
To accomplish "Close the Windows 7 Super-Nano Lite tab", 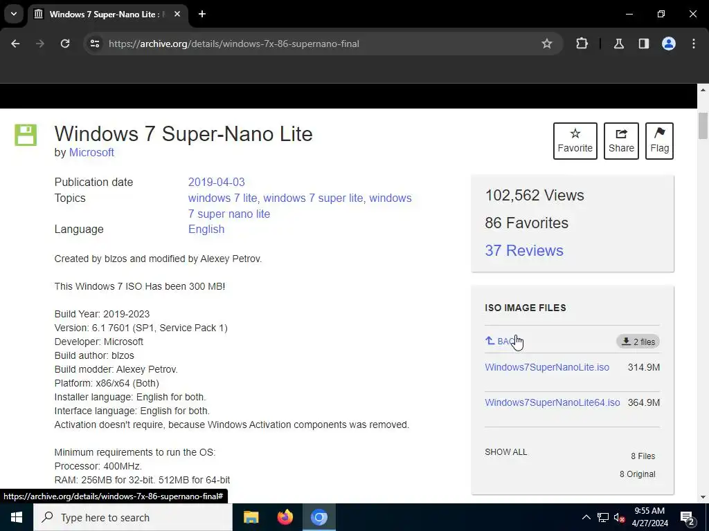I will tap(177, 14).
